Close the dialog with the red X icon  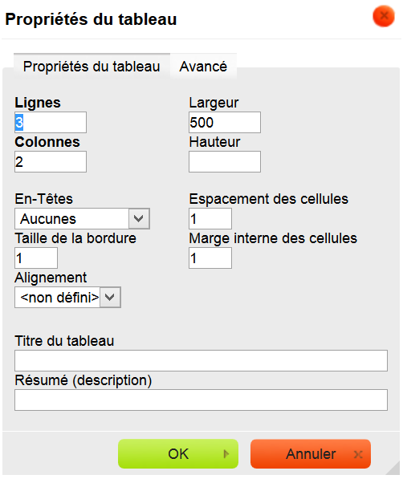[x=384, y=16]
